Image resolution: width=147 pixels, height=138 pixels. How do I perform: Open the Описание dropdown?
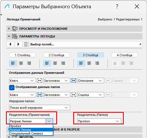coord(91,81)
